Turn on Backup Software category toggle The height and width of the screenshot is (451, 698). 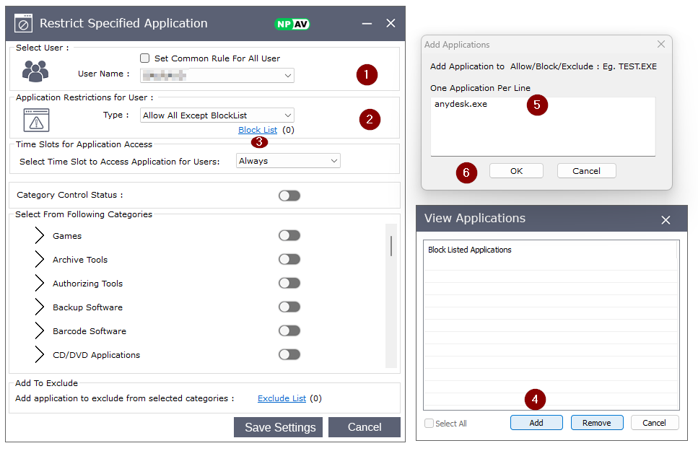(x=289, y=307)
